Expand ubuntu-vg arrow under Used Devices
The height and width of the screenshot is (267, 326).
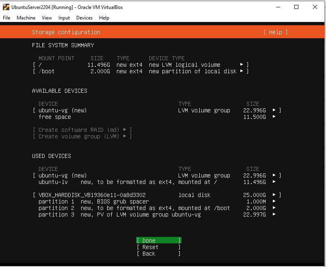tap(274, 175)
